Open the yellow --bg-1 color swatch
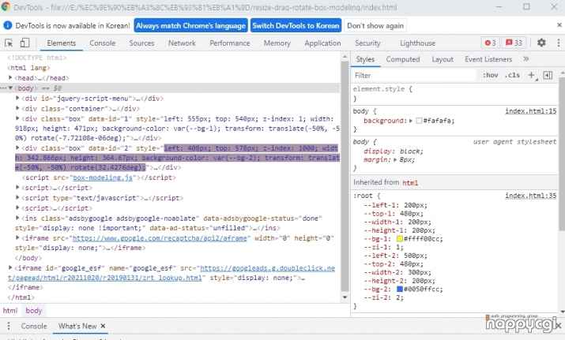The image size is (565, 340). tap(400, 238)
